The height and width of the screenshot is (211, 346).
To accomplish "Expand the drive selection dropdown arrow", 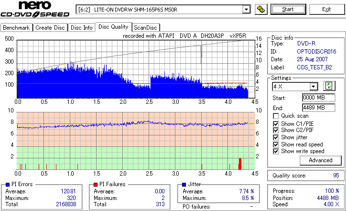I will point(246,10).
